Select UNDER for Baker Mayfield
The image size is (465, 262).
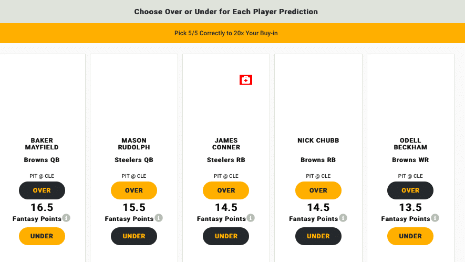click(x=42, y=236)
